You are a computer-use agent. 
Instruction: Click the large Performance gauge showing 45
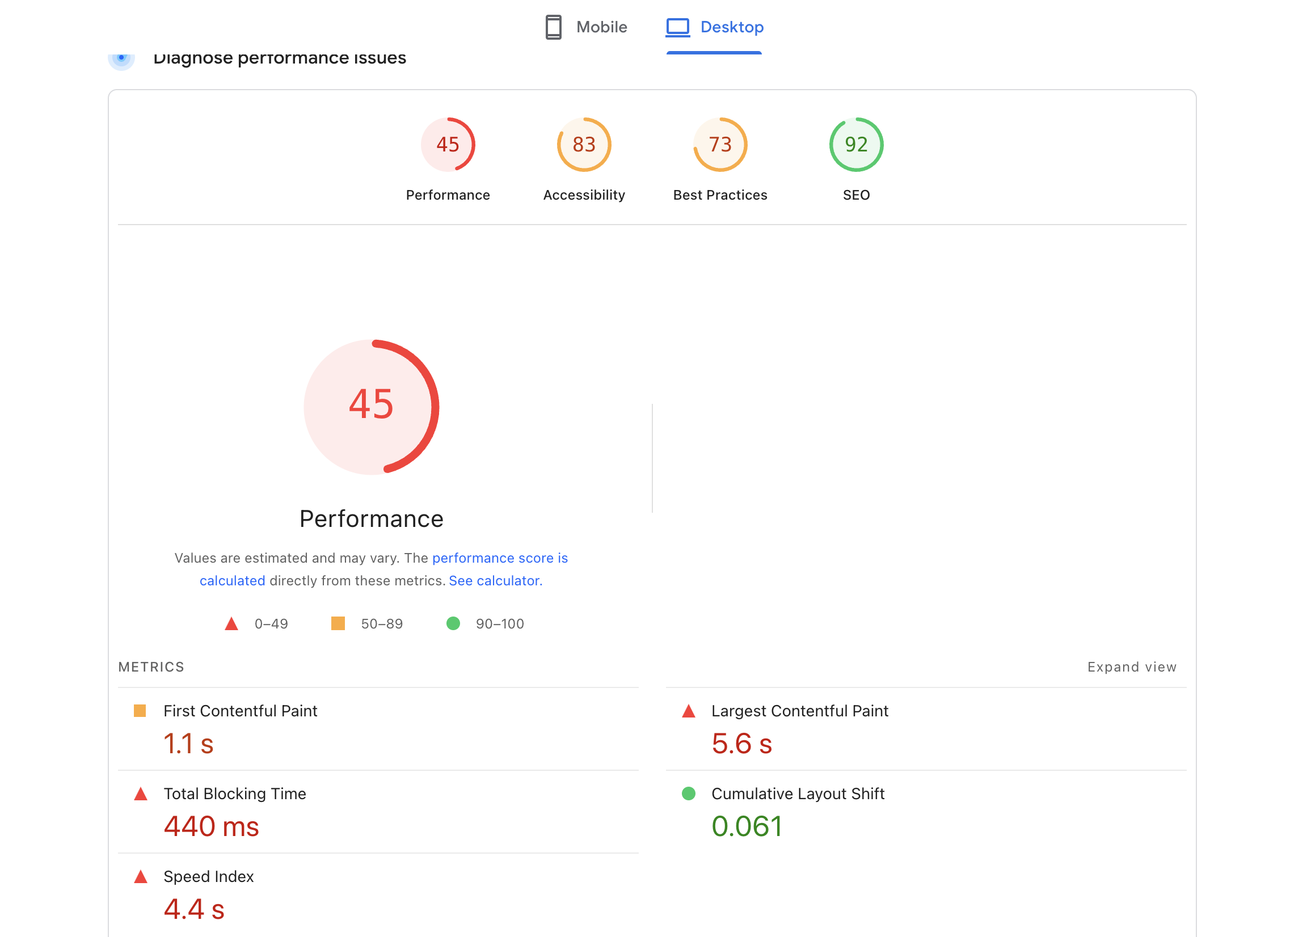(x=371, y=407)
